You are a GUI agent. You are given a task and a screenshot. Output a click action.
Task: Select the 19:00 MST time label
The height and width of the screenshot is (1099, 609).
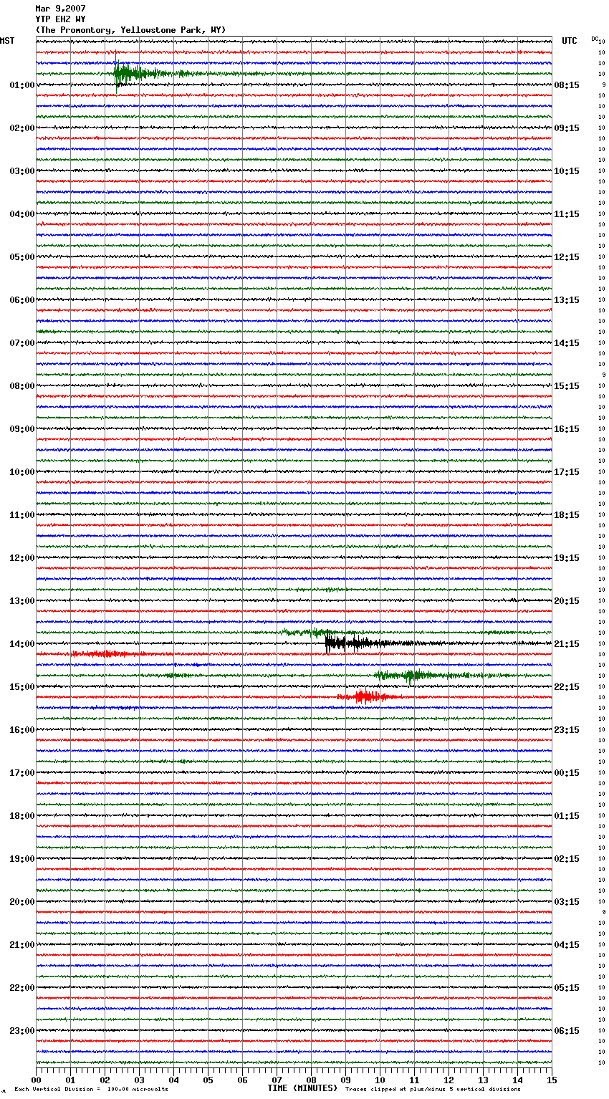(22, 859)
